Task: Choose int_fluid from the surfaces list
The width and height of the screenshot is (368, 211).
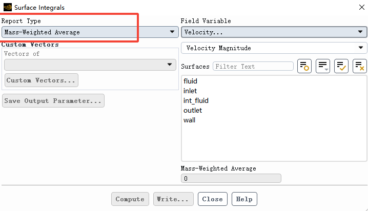Action: coord(196,101)
